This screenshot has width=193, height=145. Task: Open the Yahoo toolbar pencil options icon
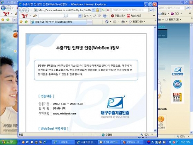tap(35, 16)
